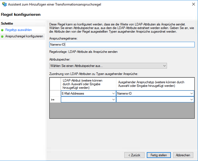Click the empty gray area below the grid rows
Screen dimensions: 198x161
click(x=122, y=111)
